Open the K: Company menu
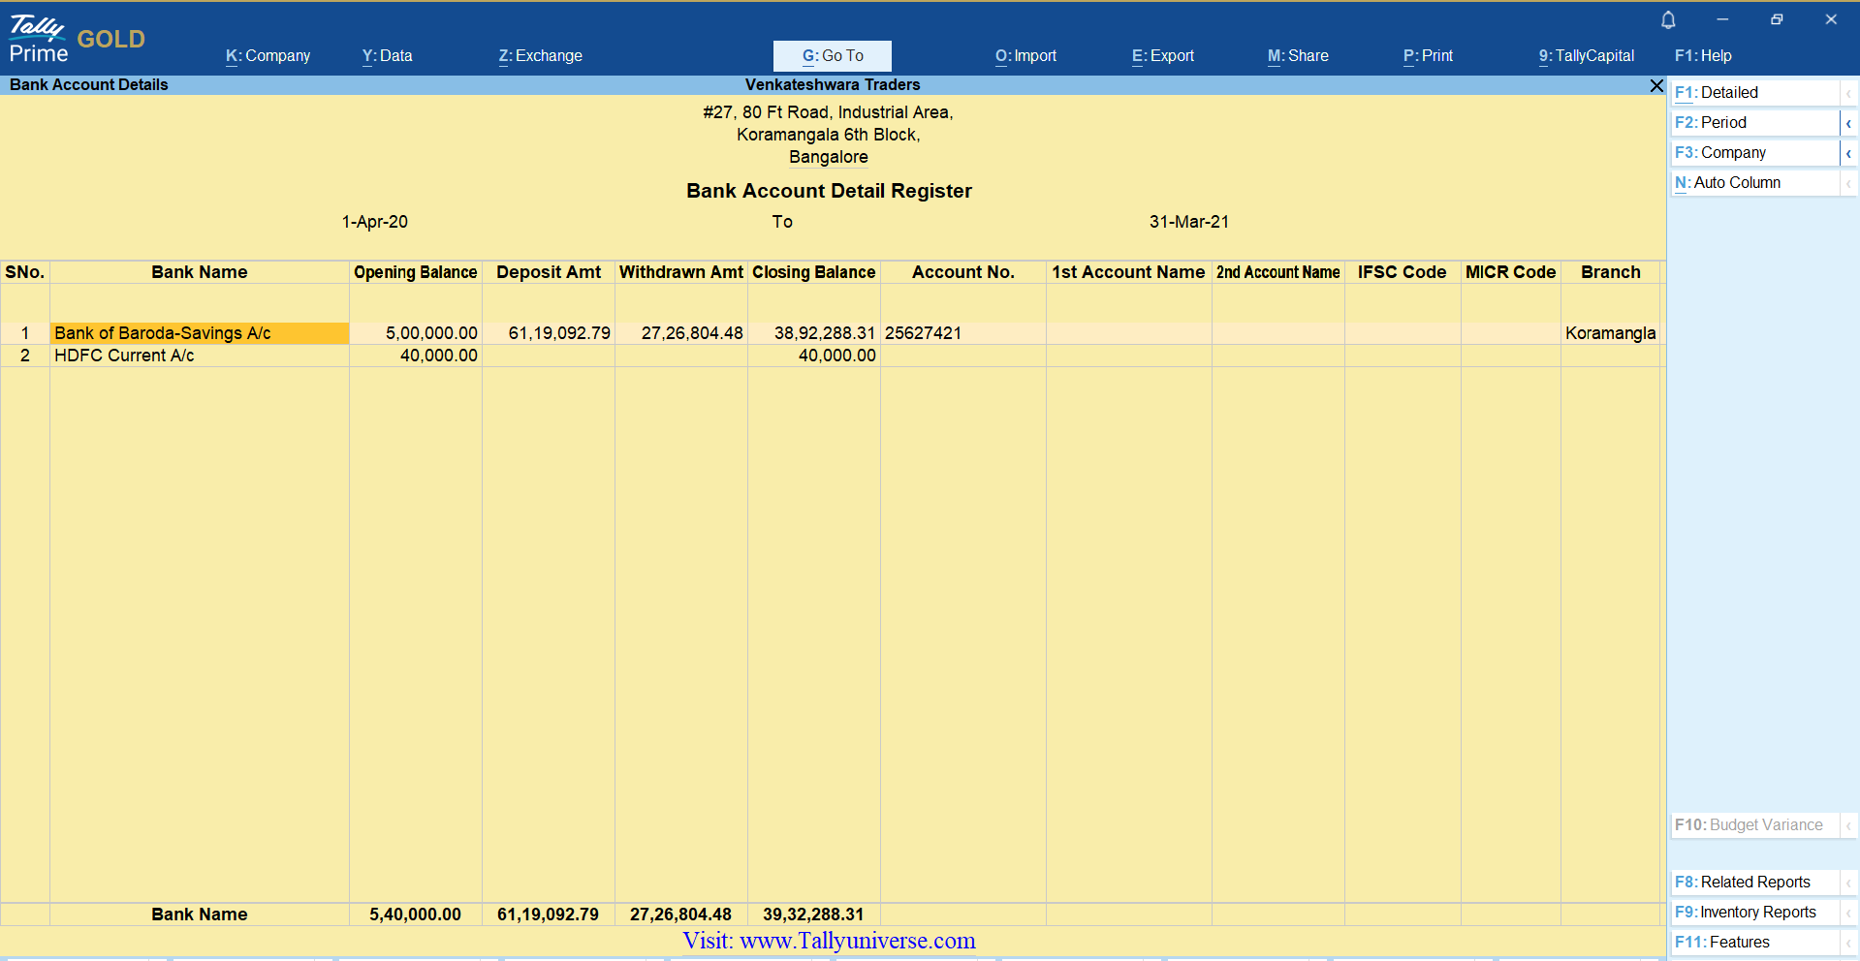This screenshot has width=1860, height=961. point(268,56)
